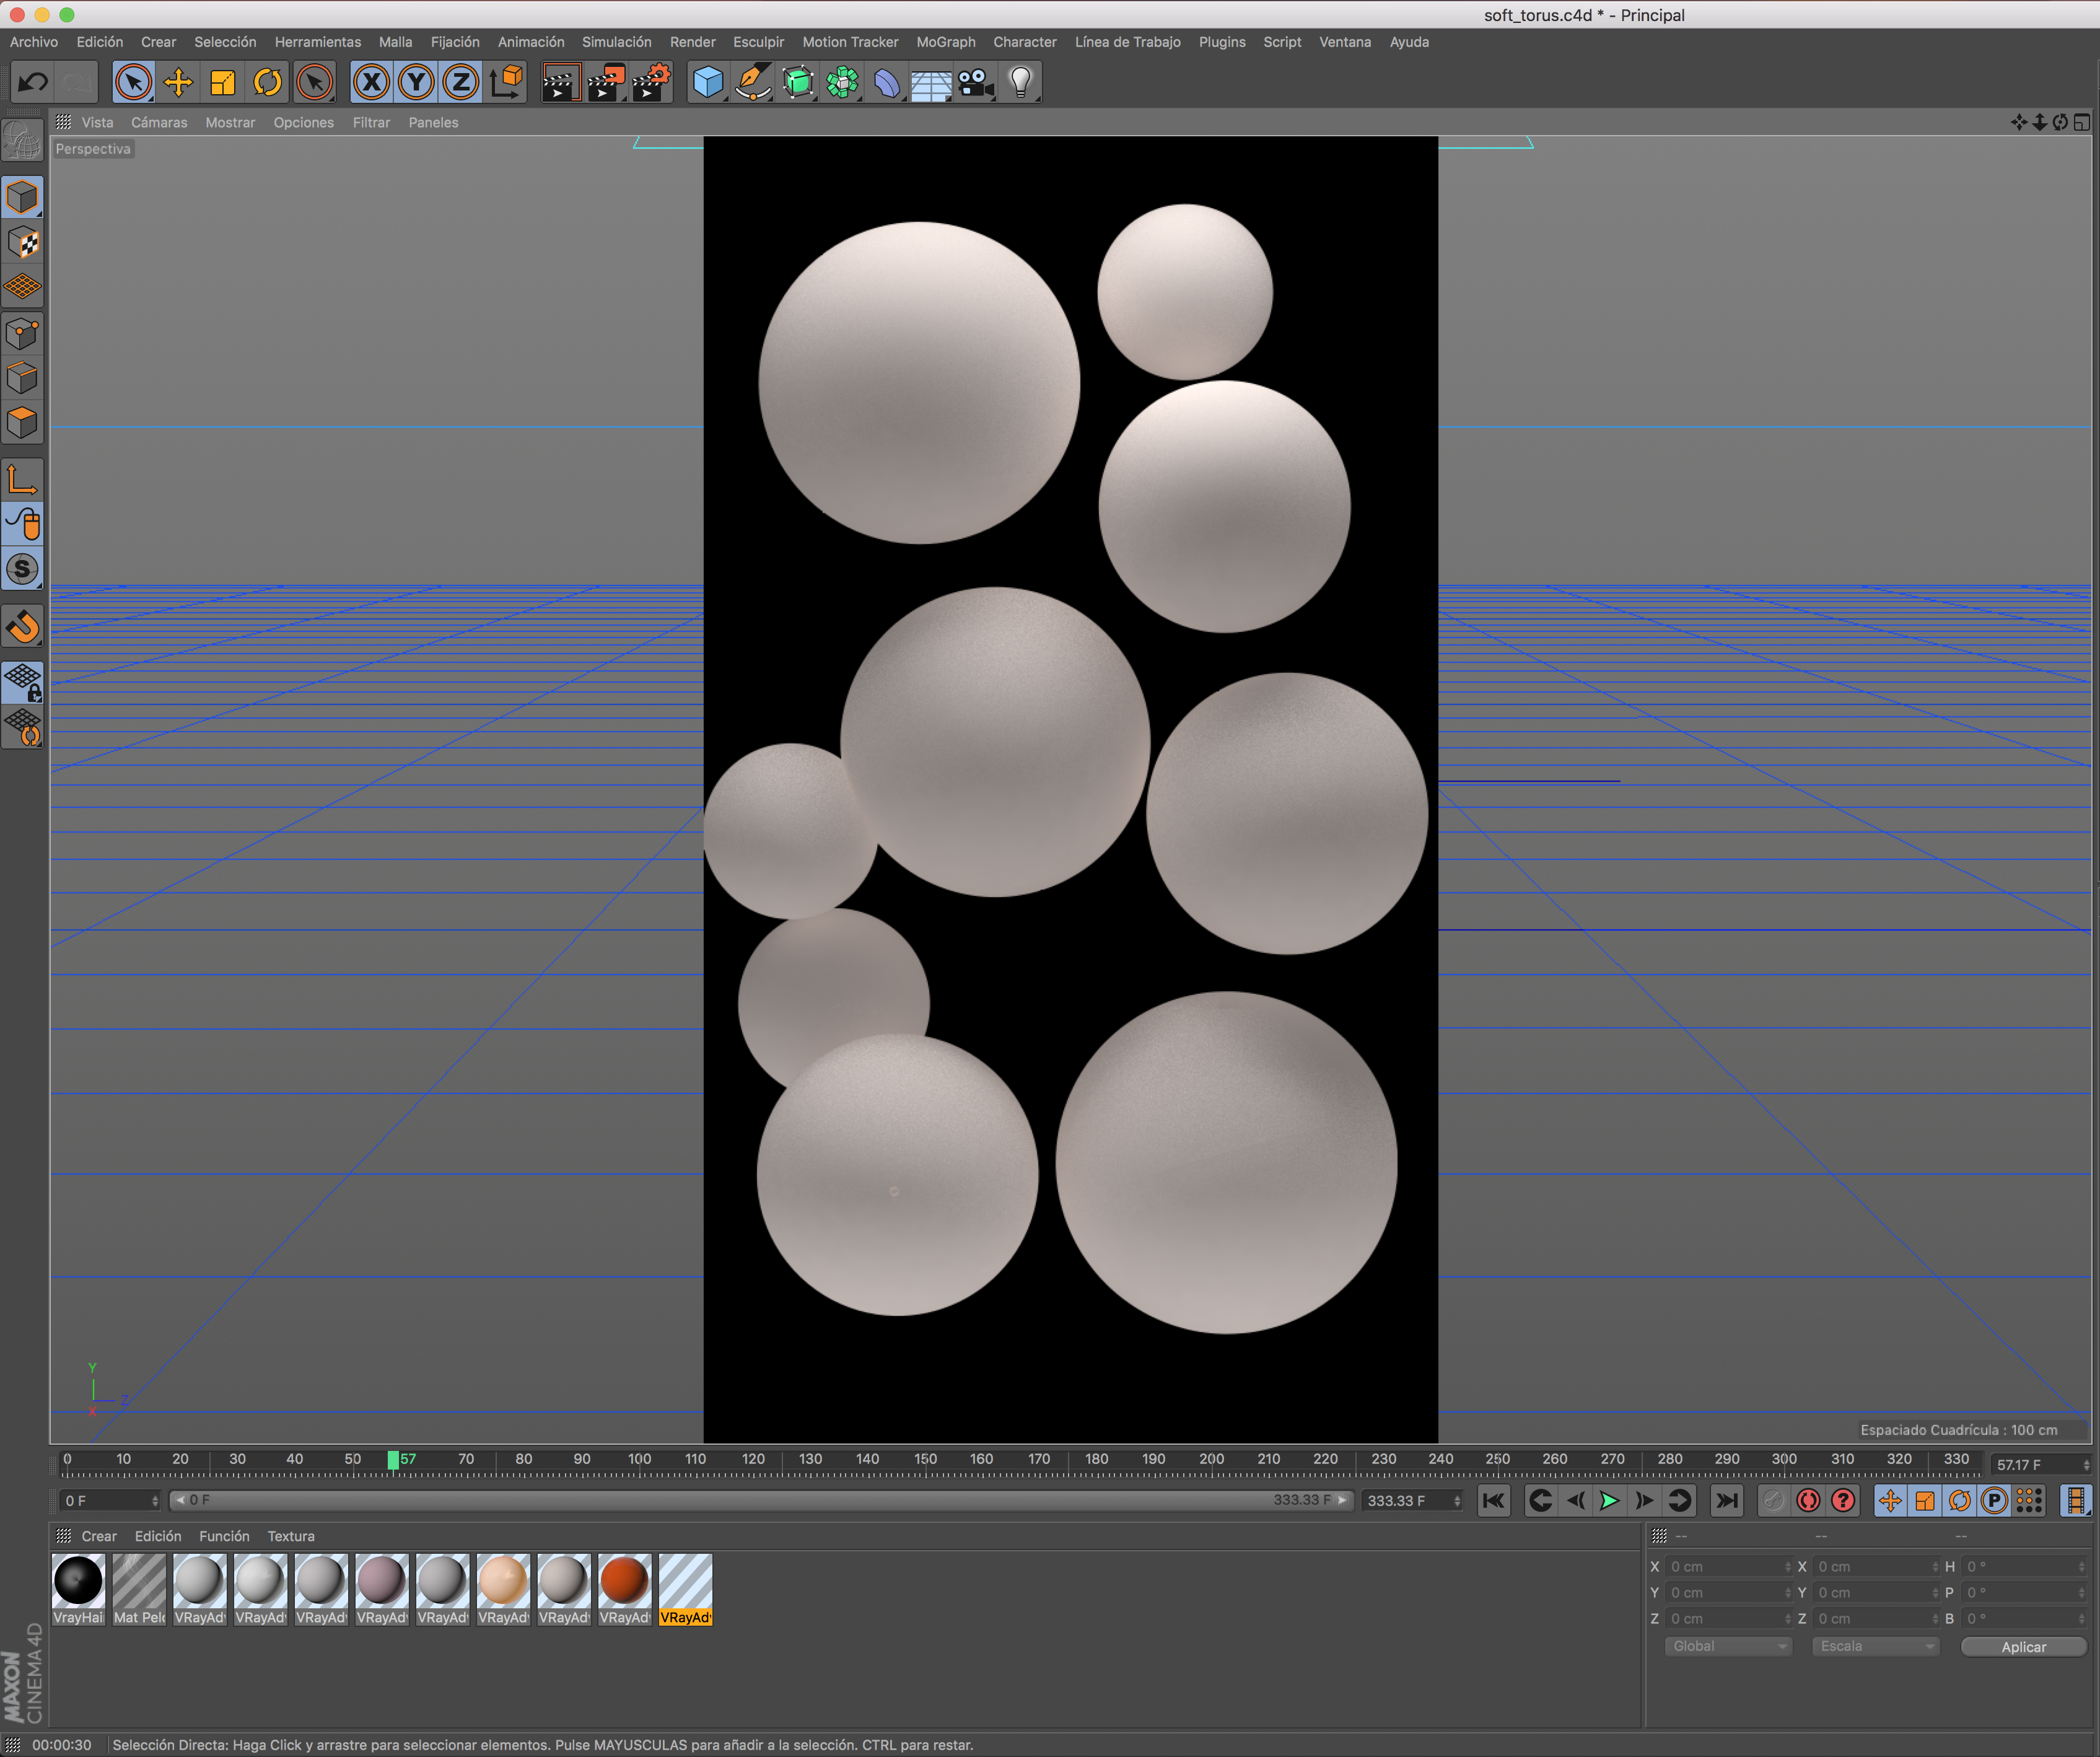2100x1757 pixels.
Task: Toggle Position keyframe recording button
Action: pos(1889,1500)
